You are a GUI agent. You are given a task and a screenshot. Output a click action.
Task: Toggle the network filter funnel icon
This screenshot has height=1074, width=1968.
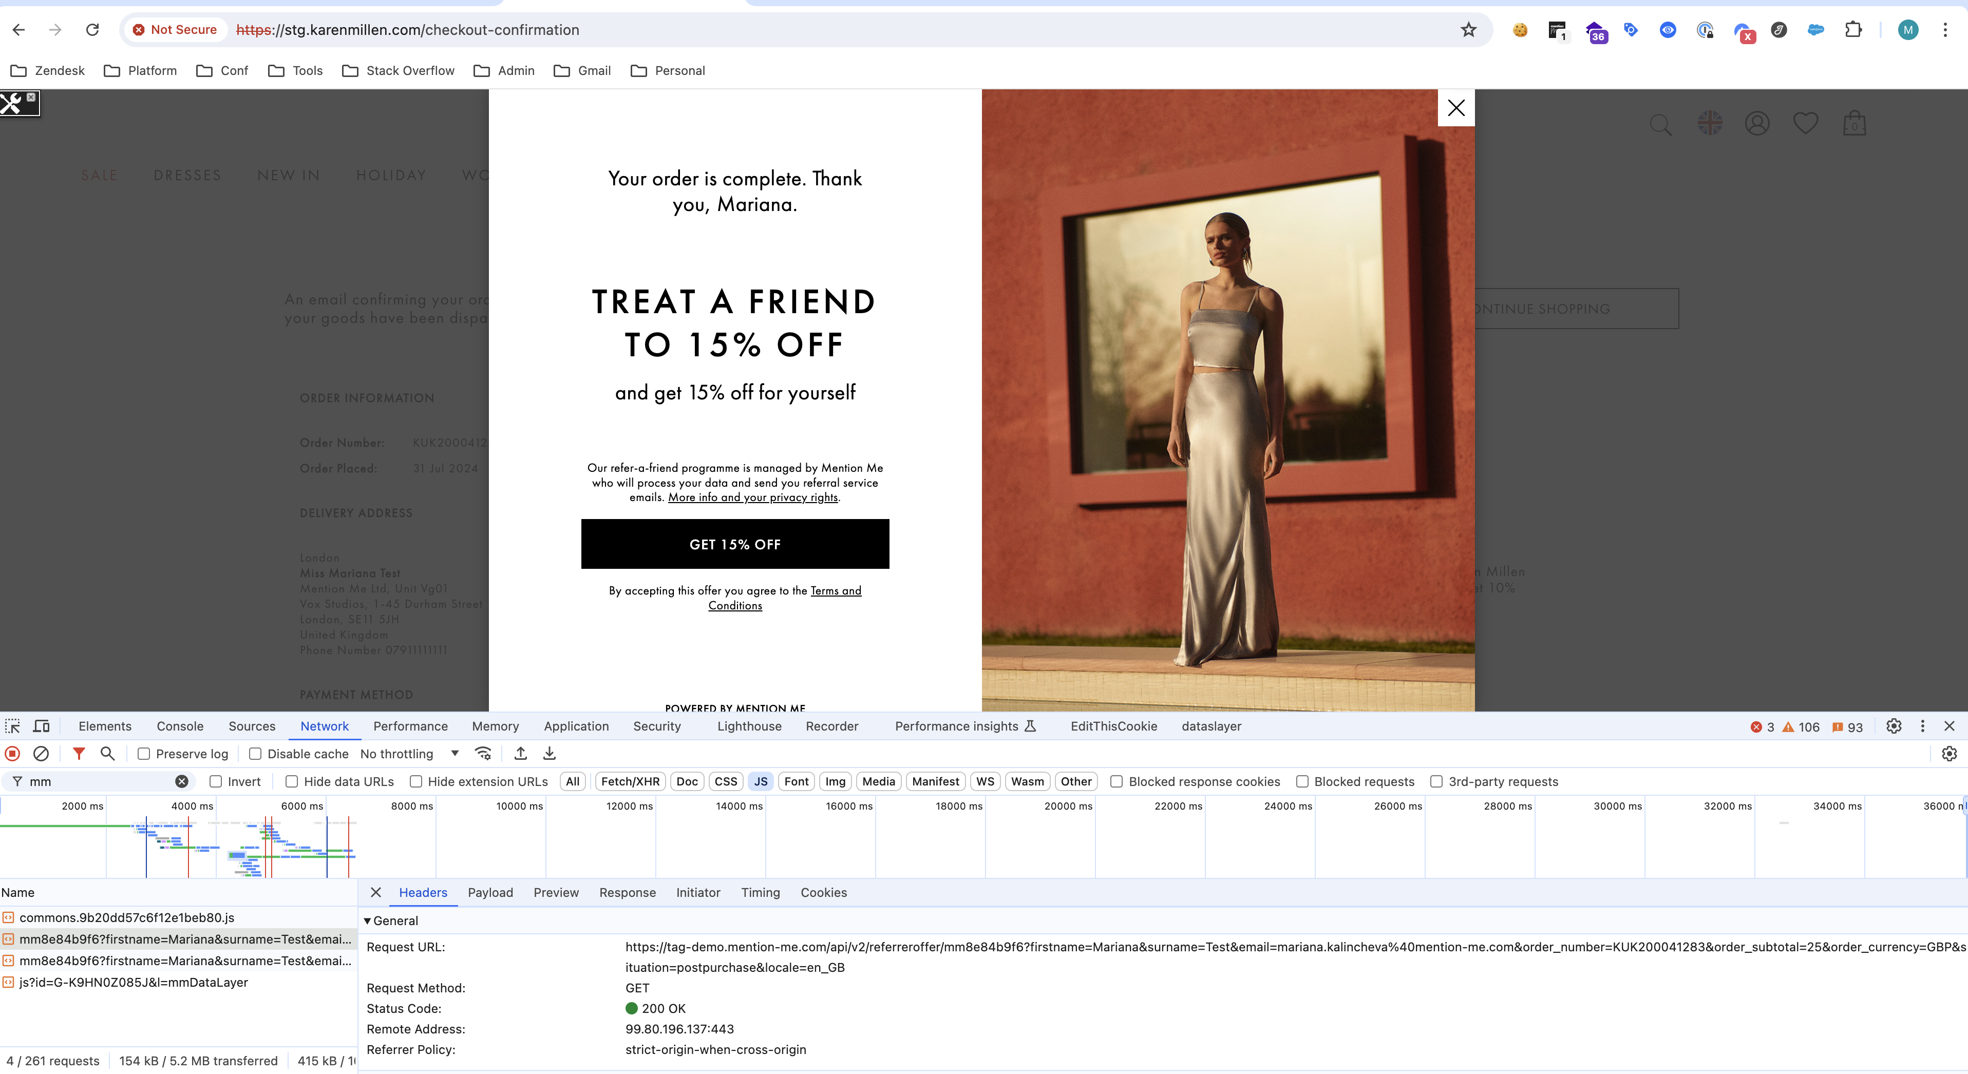click(x=79, y=753)
